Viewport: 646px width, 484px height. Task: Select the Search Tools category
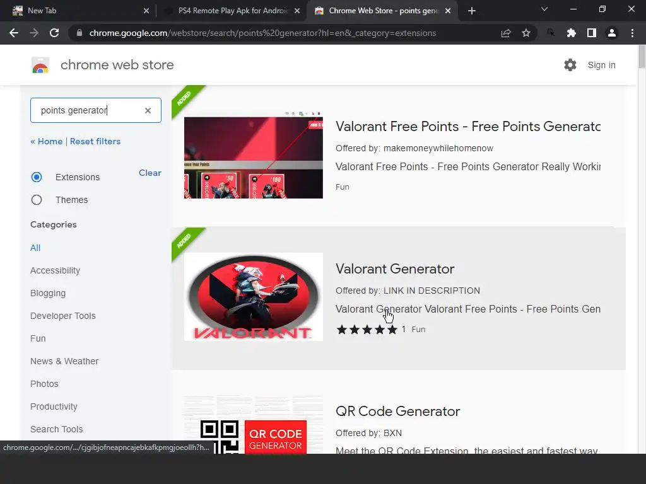pyautogui.click(x=56, y=429)
